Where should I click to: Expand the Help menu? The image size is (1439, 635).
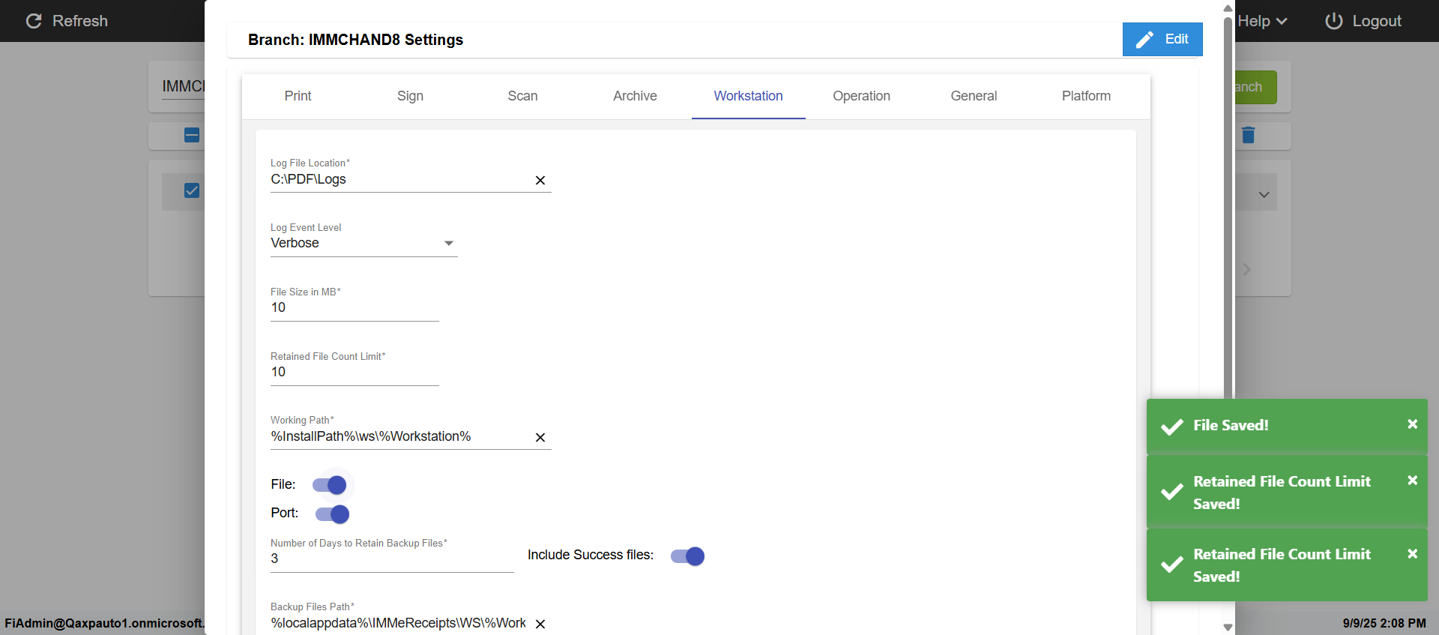click(1262, 21)
